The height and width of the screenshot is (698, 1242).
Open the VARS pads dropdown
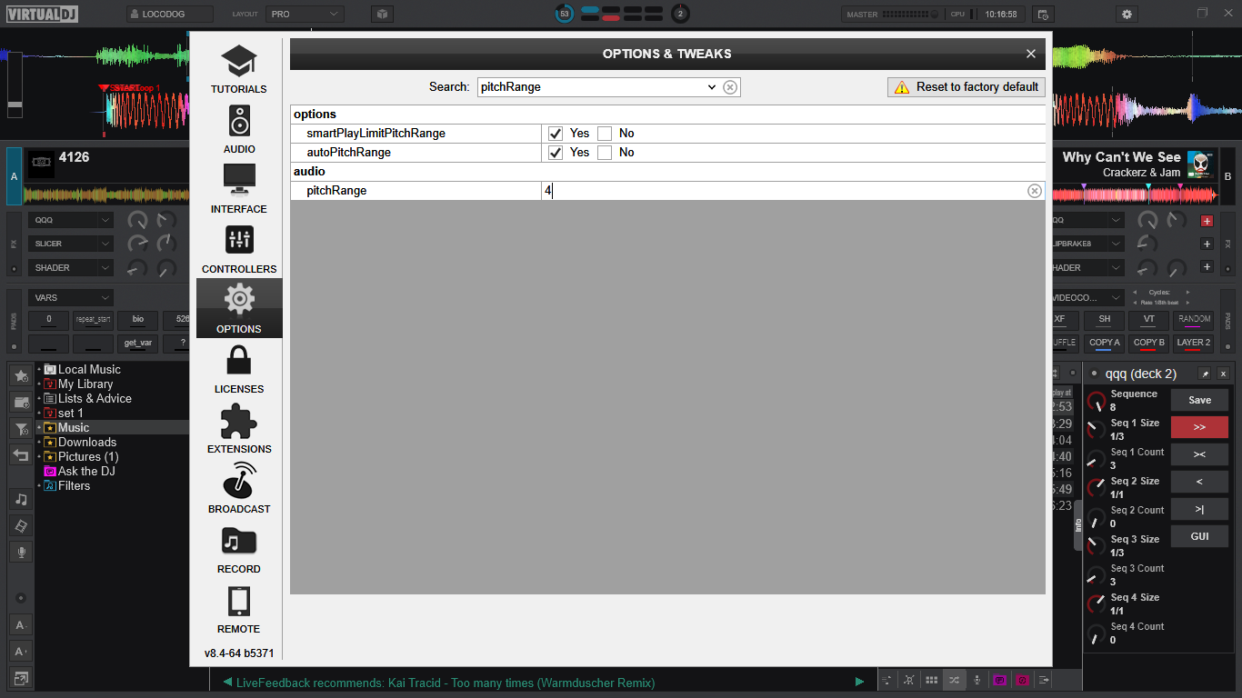pos(71,298)
